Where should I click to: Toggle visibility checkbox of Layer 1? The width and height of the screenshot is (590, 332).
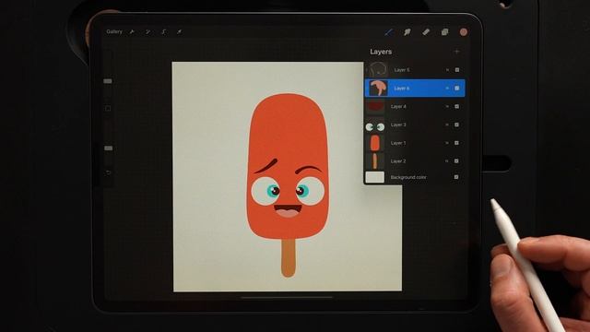(x=457, y=143)
